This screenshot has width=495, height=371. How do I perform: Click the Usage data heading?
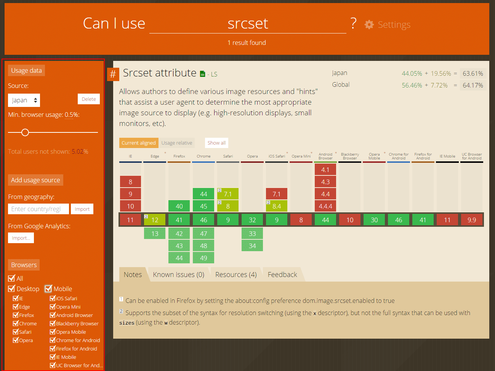click(x=26, y=70)
